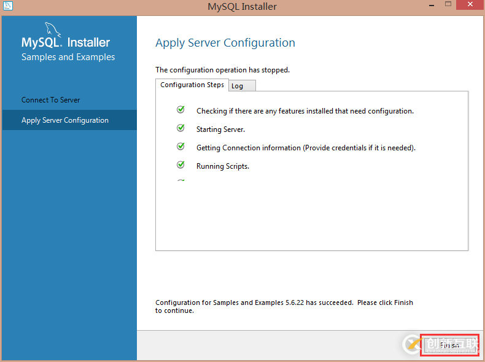The image size is (485, 362).
Task: Click the installer icon in title bar
Action: click(x=9, y=6)
